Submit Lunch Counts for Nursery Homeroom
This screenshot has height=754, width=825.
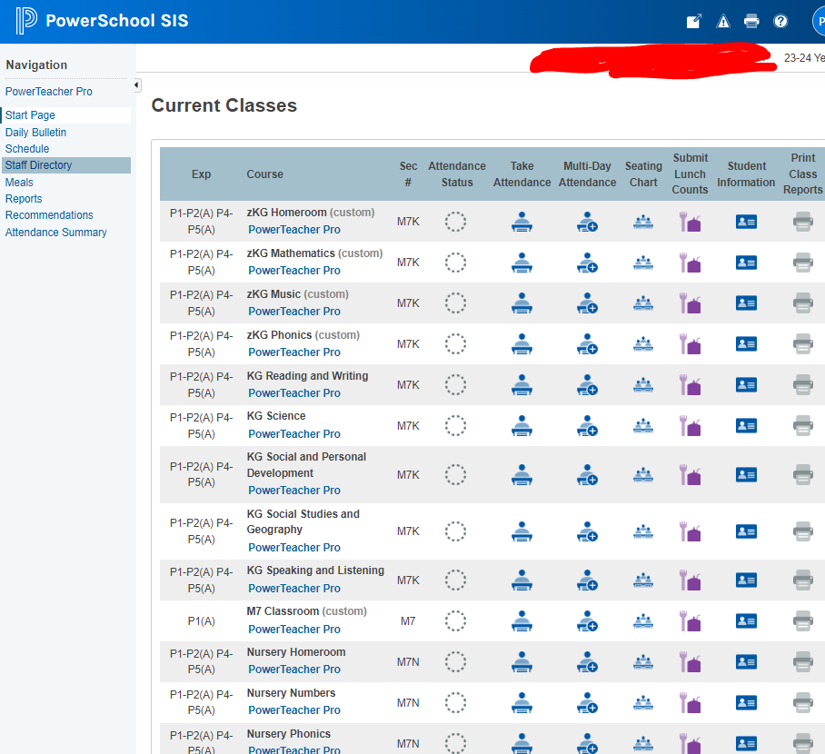690,661
